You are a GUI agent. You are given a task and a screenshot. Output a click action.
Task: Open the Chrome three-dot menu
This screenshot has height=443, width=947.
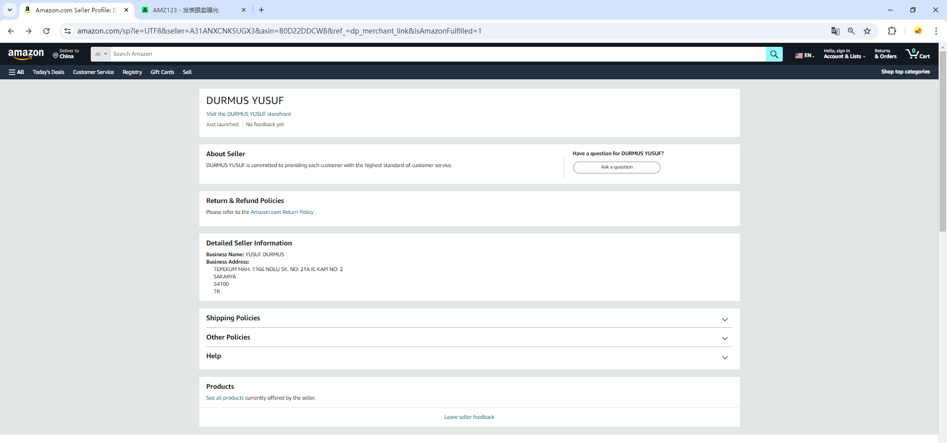tap(936, 31)
